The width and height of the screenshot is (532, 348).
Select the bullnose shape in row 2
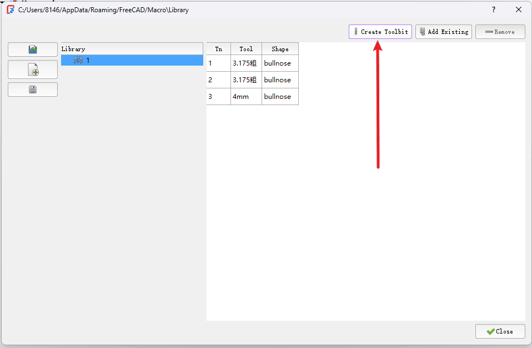(280, 80)
